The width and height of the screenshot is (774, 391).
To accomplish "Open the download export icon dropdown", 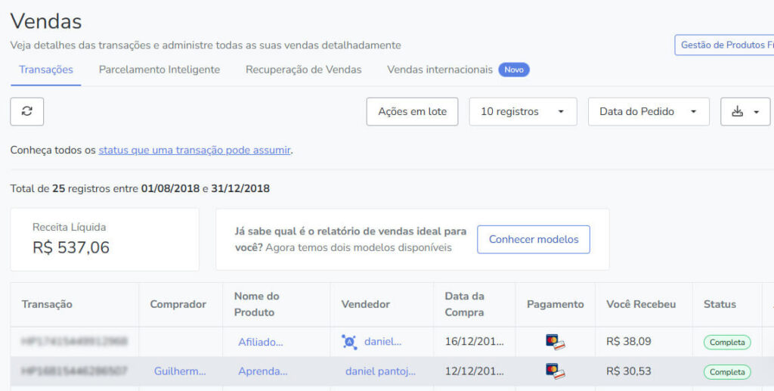I will click(x=745, y=112).
